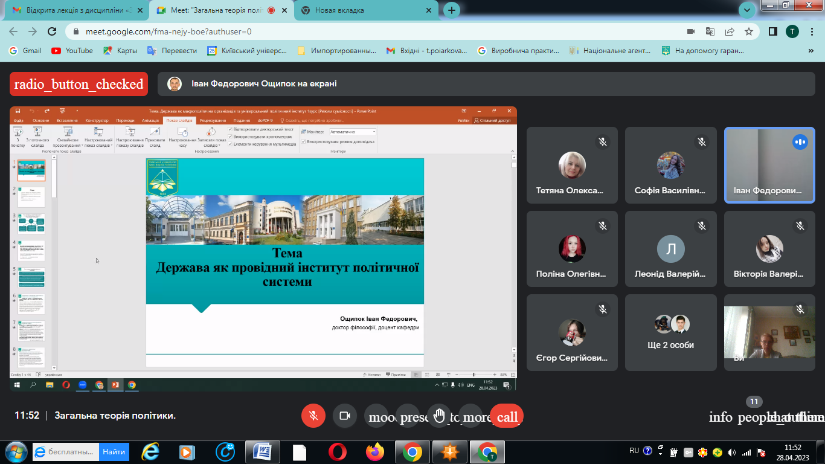Toggle the camera in Meet controls
The width and height of the screenshot is (825, 464).
click(x=345, y=416)
